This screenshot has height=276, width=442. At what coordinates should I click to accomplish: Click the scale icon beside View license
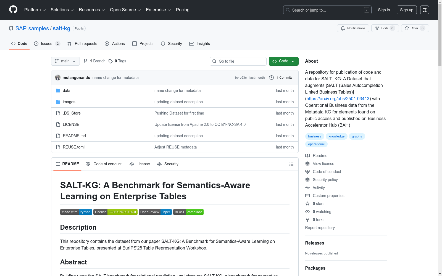click(307, 164)
